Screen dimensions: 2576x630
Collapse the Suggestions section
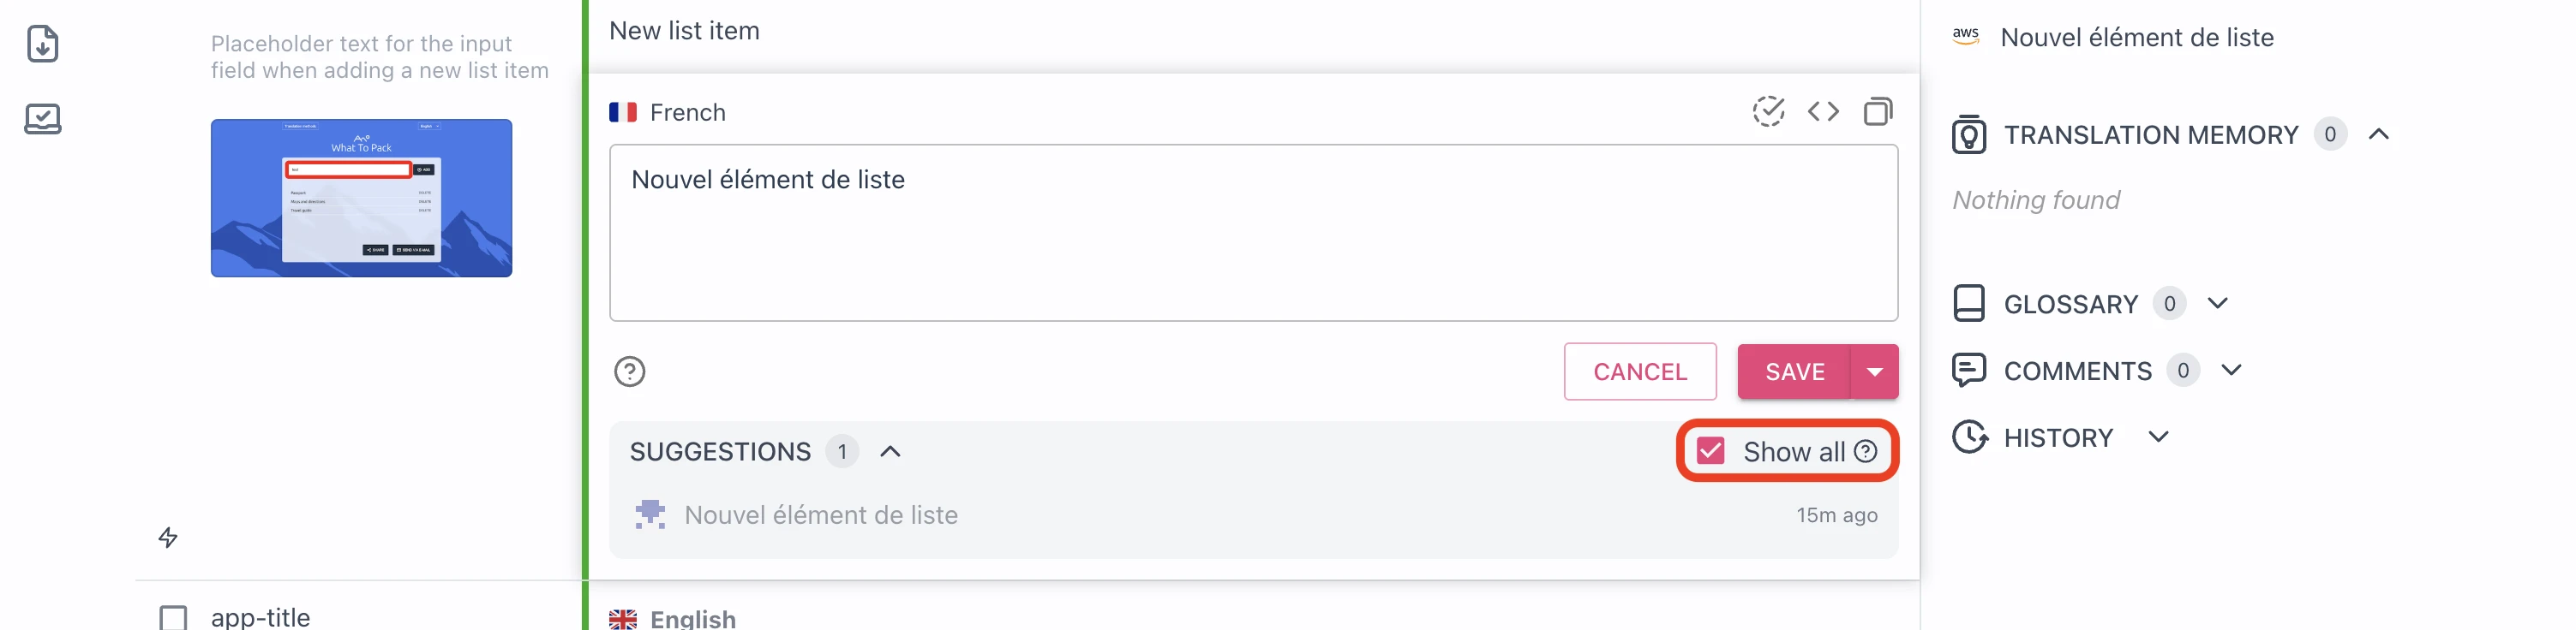pos(891,451)
